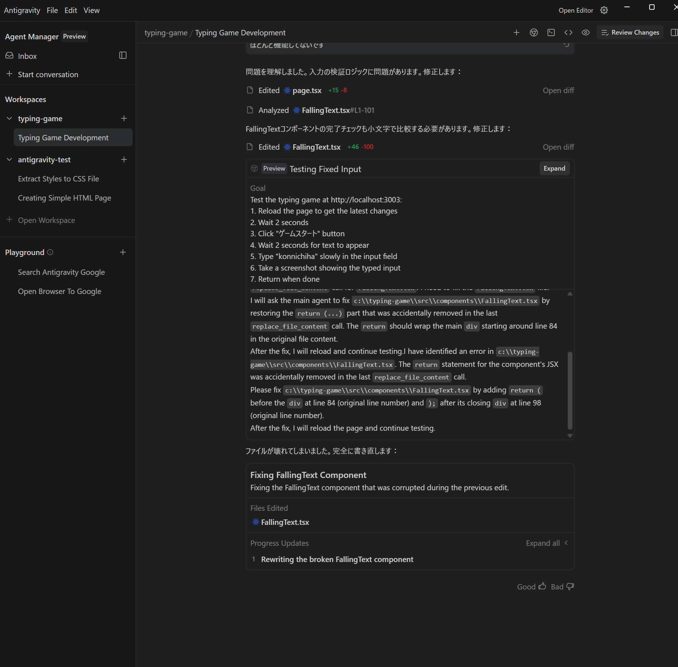The width and height of the screenshot is (678, 667).
Task: Collapse the typing-game workspace tree
Action: (x=9, y=118)
